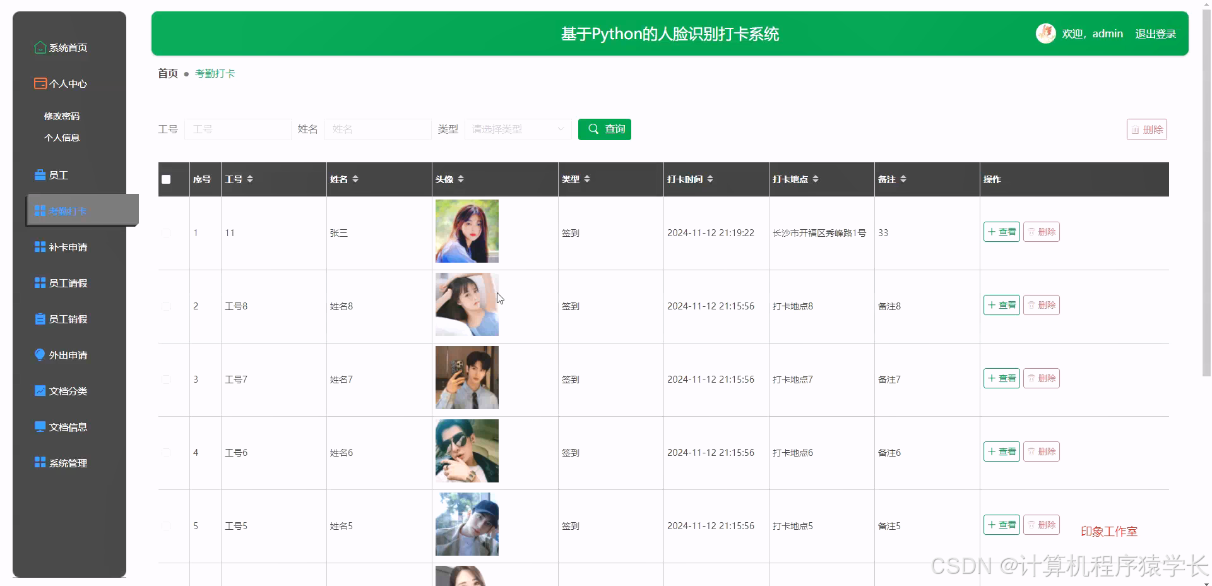Toggle the select-all checkbox in table header

[166, 179]
